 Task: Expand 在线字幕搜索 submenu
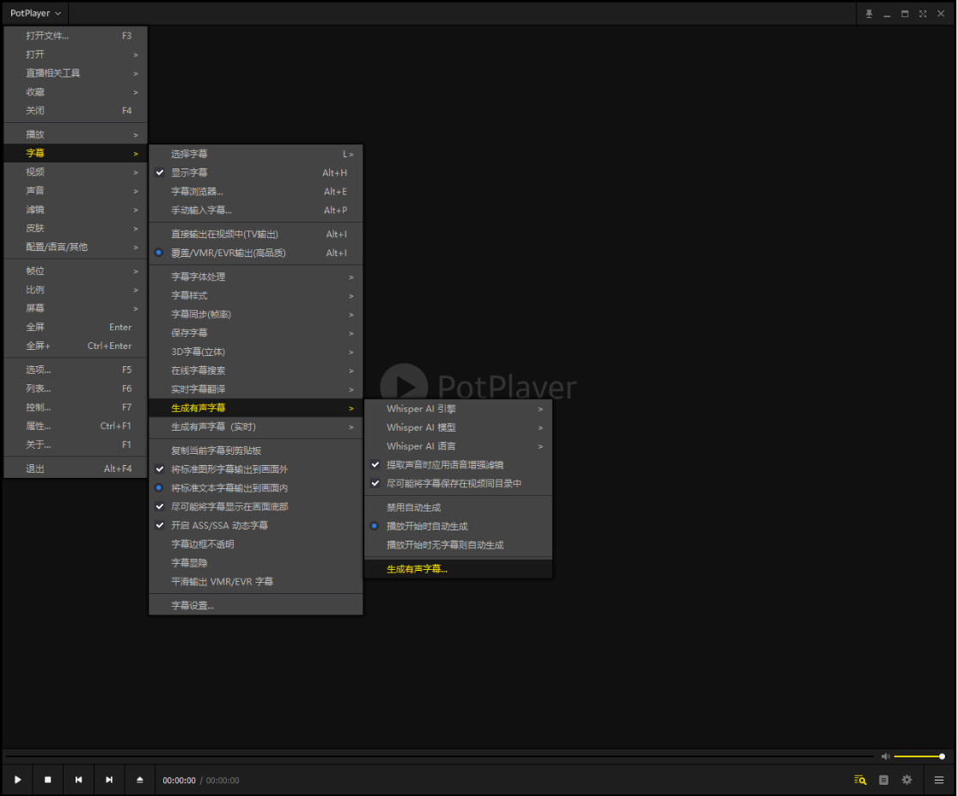(256, 370)
